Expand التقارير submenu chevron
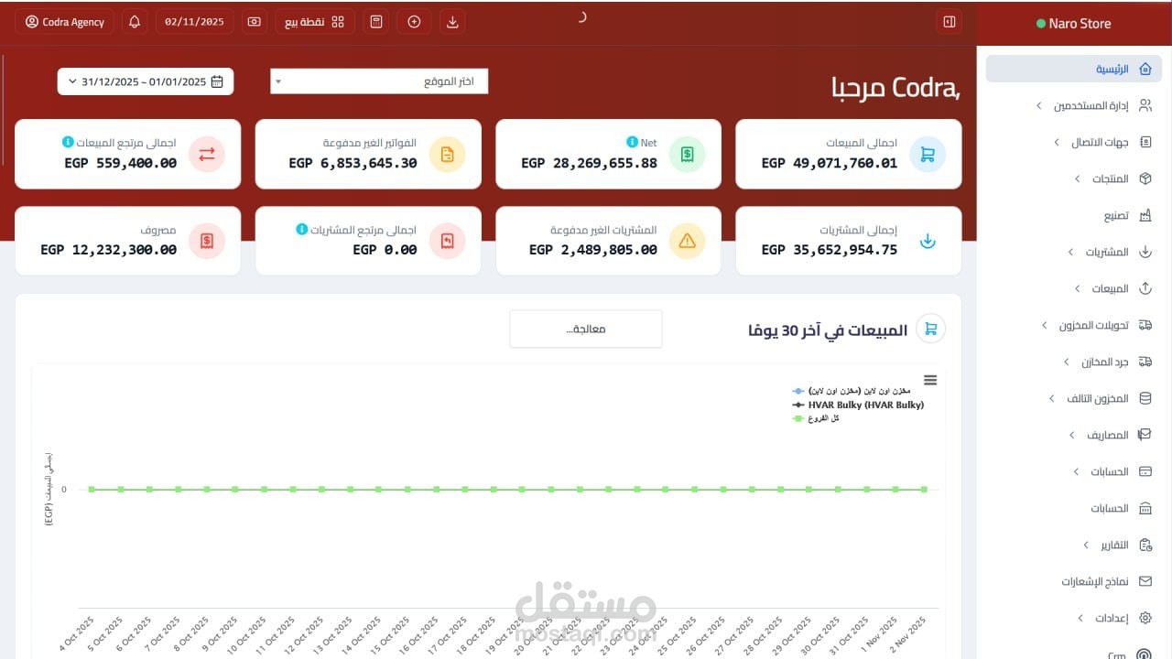This screenshot has height=659, width=1172. tap(1086, 545)
